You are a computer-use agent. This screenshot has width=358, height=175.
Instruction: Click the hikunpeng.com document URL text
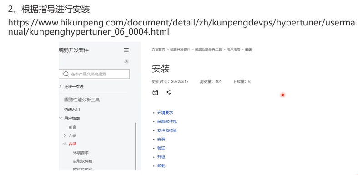[x=182, y=27]
